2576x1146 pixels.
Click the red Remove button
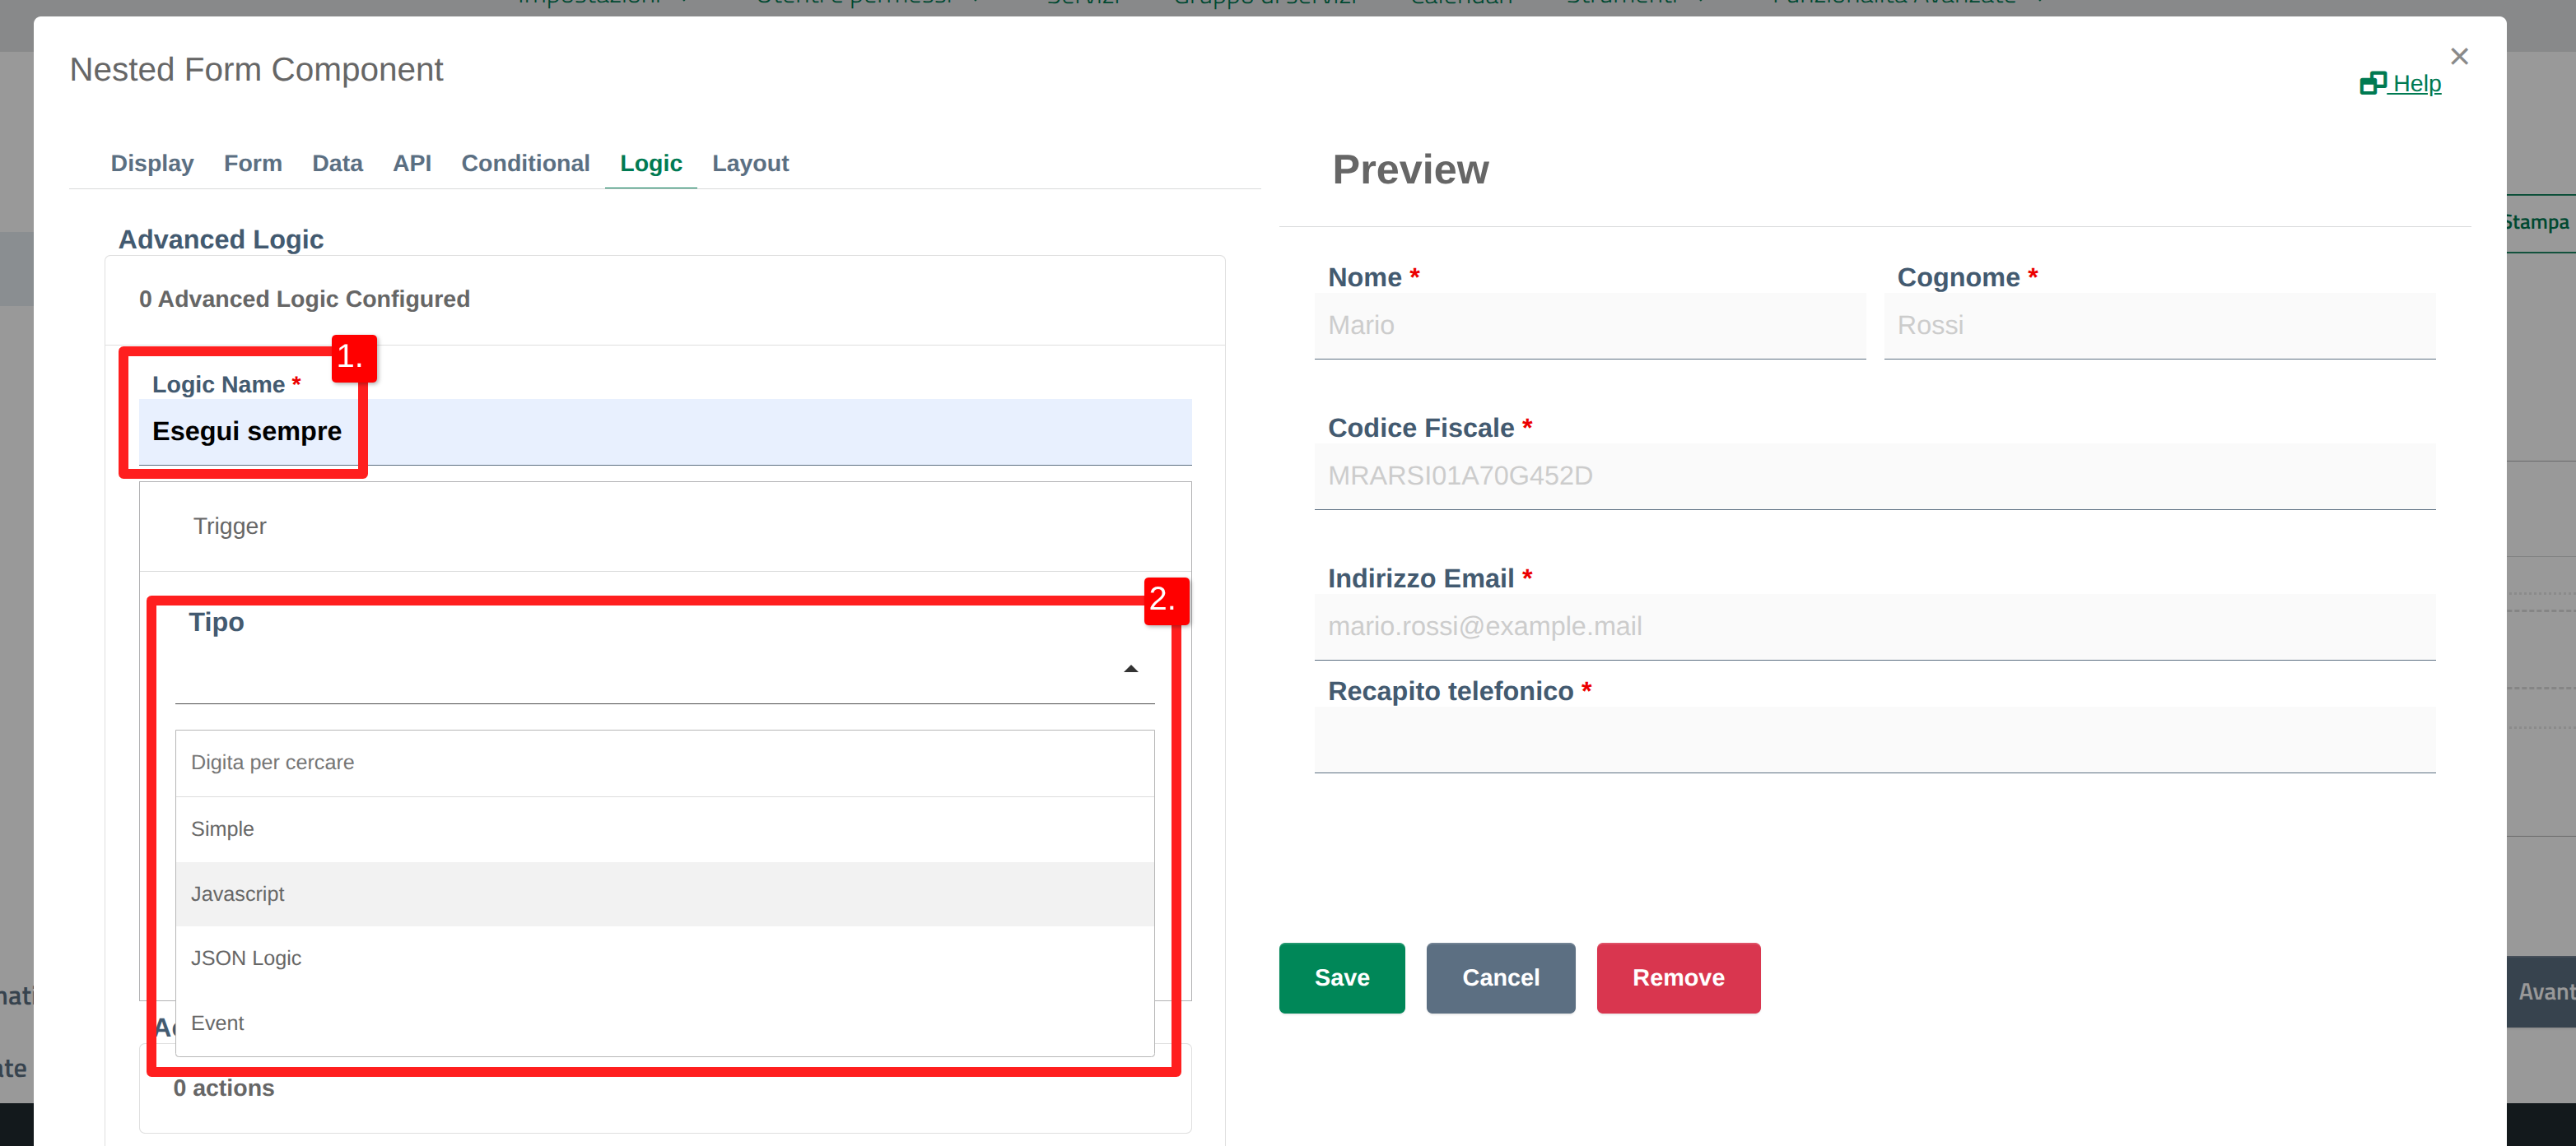coord(1677,977)
